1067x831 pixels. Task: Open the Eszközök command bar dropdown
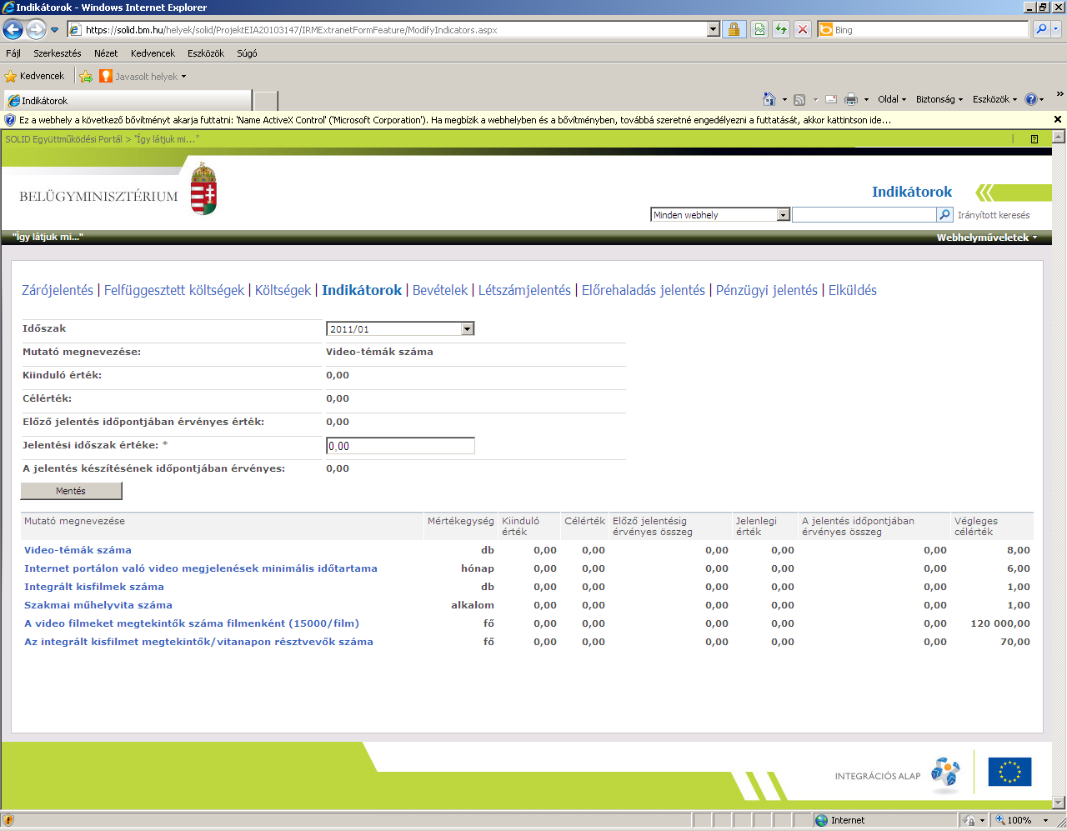pos(995,99)
